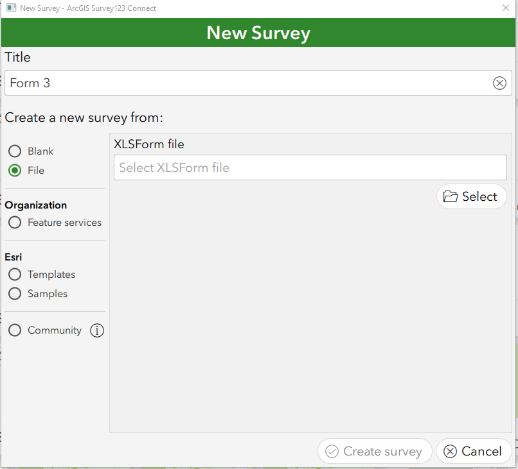
Task: Click the X icon in the top-right title bar
Action: click(x=505, y=8)
